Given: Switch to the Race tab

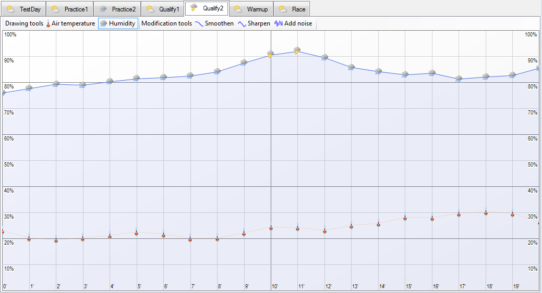Looking at the screenshot, I should [x=292, y=9].
